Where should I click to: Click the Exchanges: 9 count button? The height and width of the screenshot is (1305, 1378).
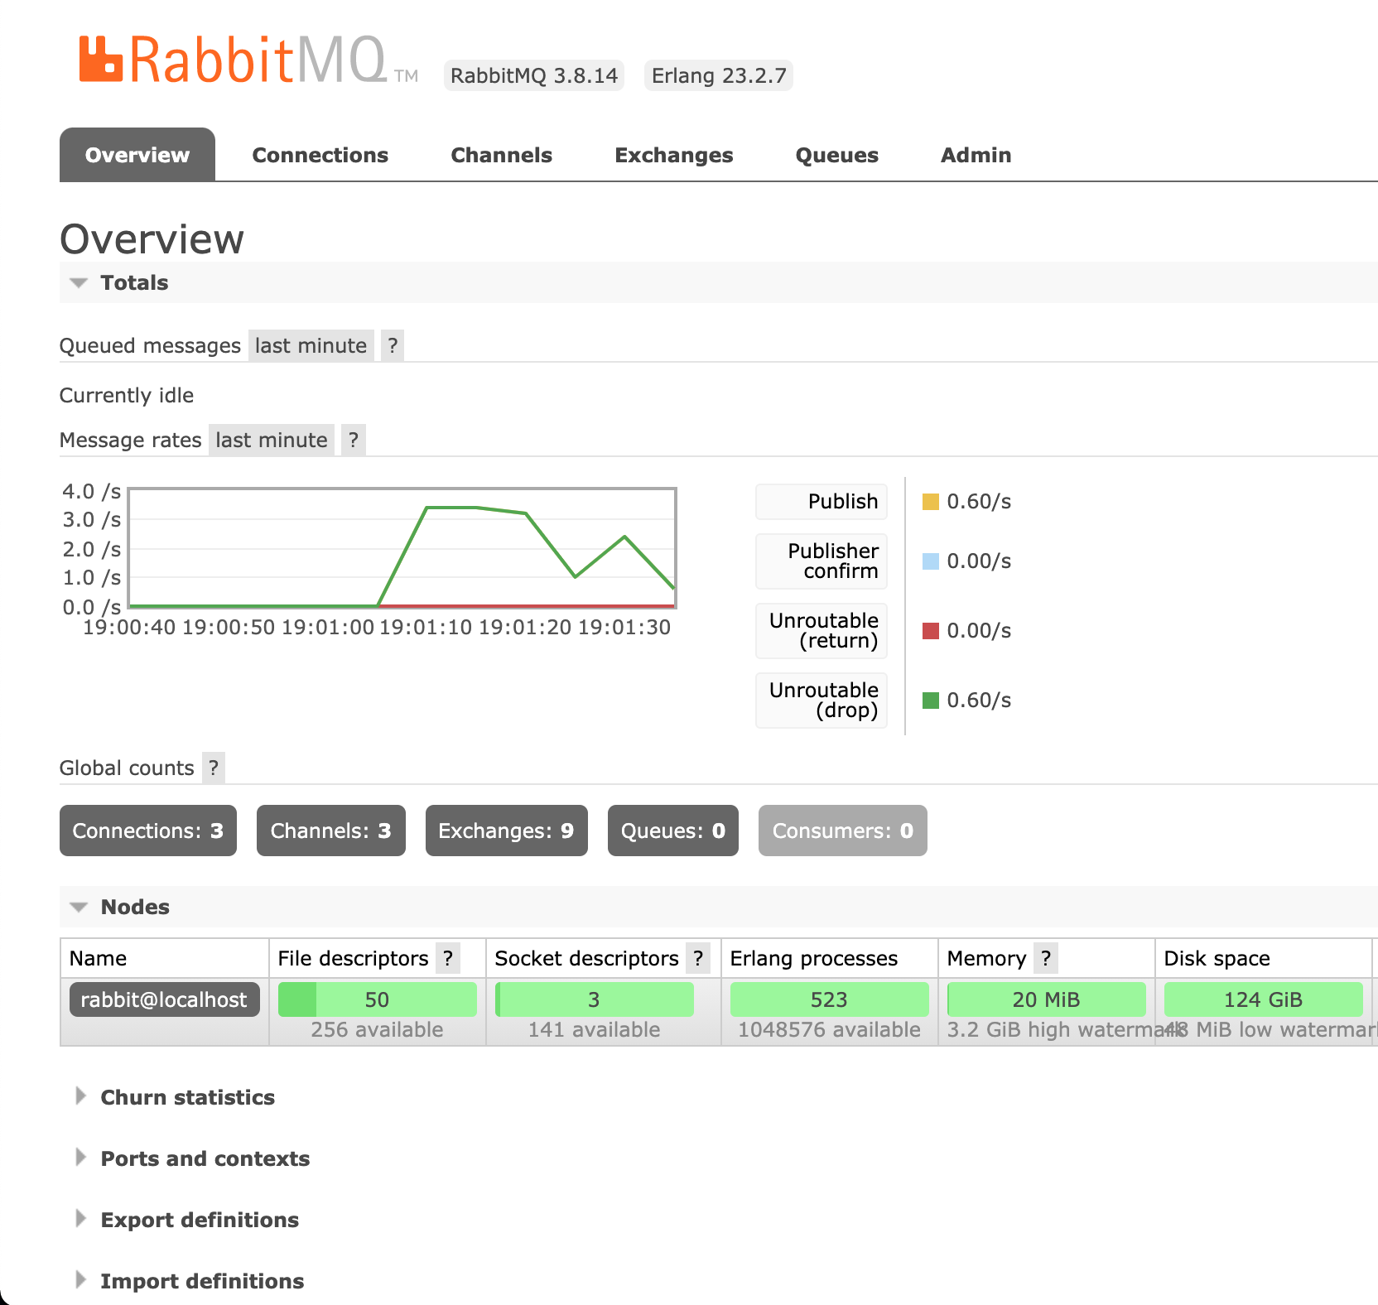(x=507, y=831)
